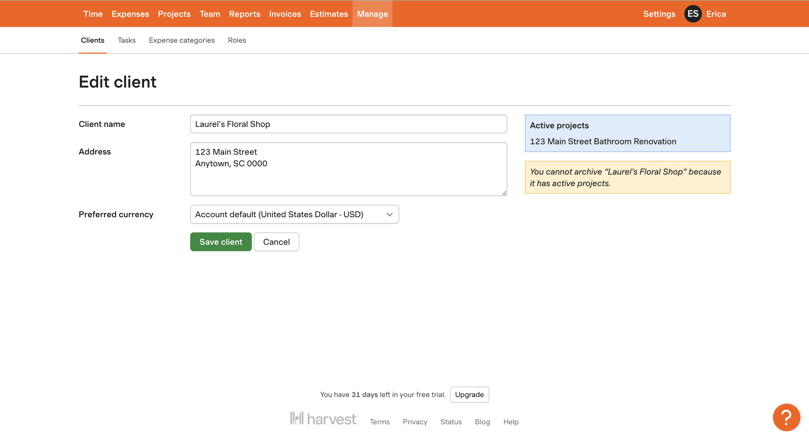Click the Save client button

point(221,241)
